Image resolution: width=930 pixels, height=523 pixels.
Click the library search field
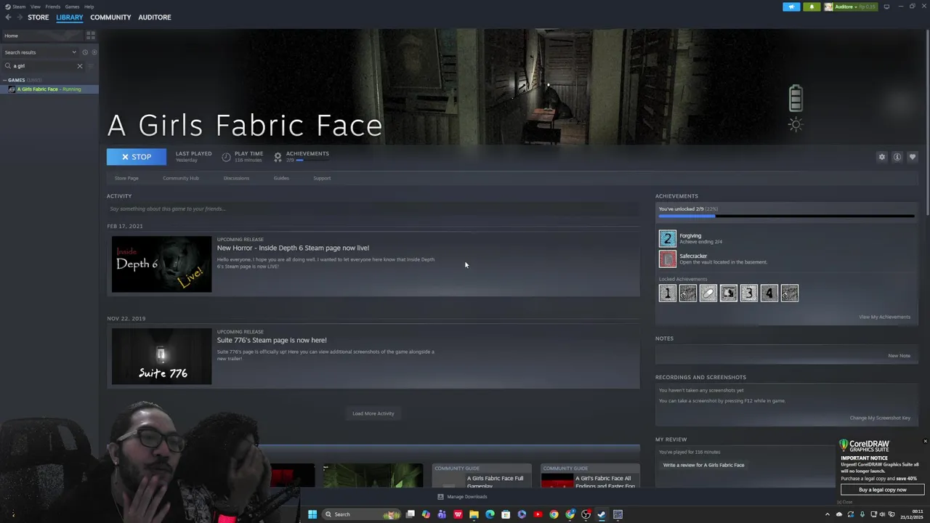coord(42,66)
